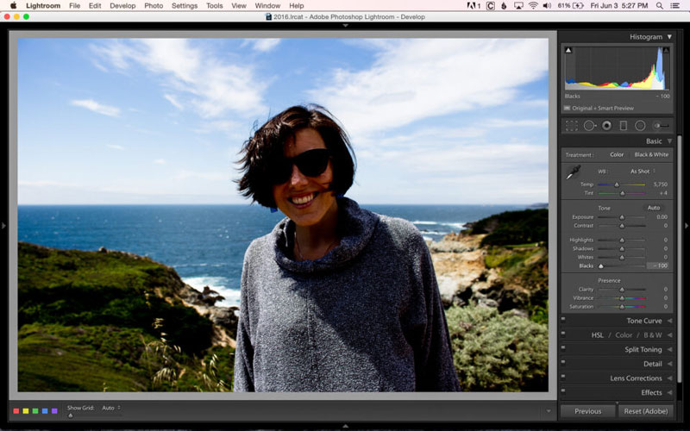Image resolution: width=690 pixels, height=431 pixels.
Task: Open the Photo menu in menu bar
Action: pos(154,6)
